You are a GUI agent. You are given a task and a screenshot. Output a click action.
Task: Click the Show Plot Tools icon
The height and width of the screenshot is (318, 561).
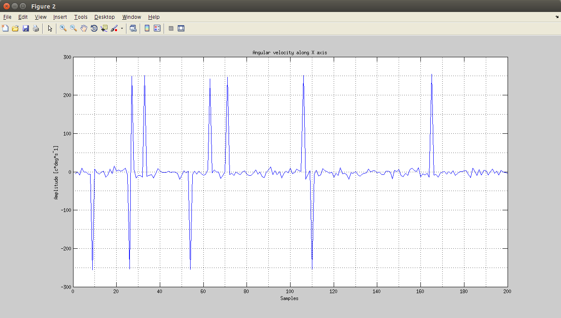click(x=181, y=29)
